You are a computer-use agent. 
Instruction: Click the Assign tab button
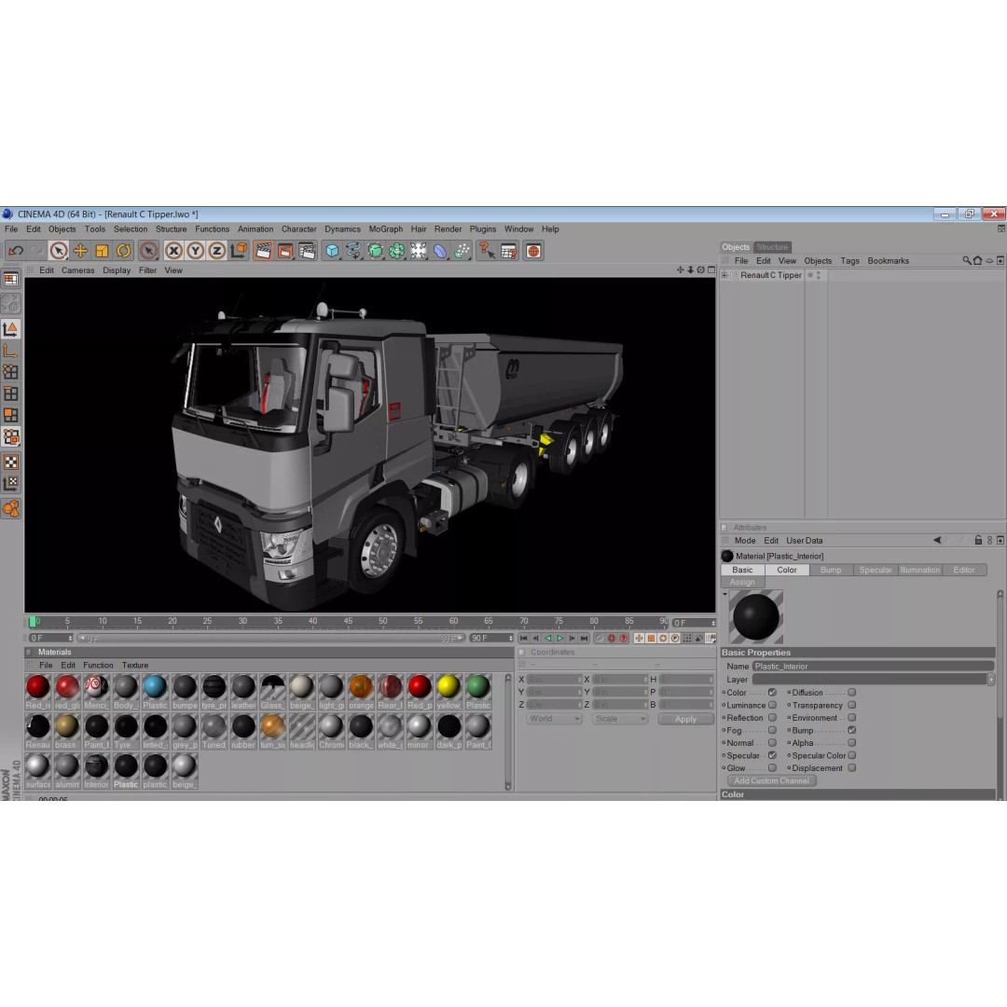[742, 582]
